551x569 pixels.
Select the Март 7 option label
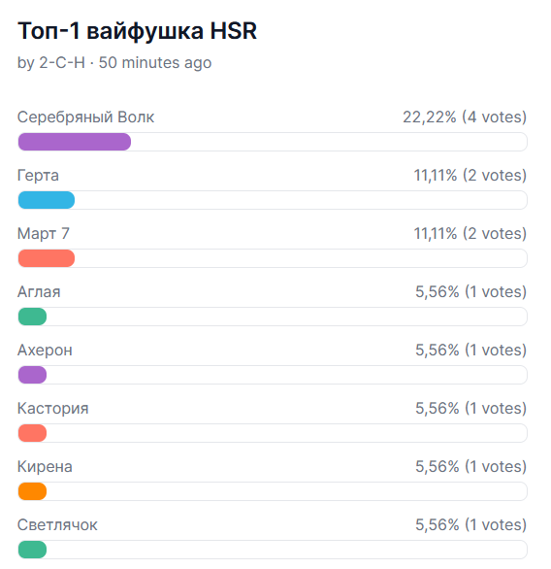click(43, 234)
